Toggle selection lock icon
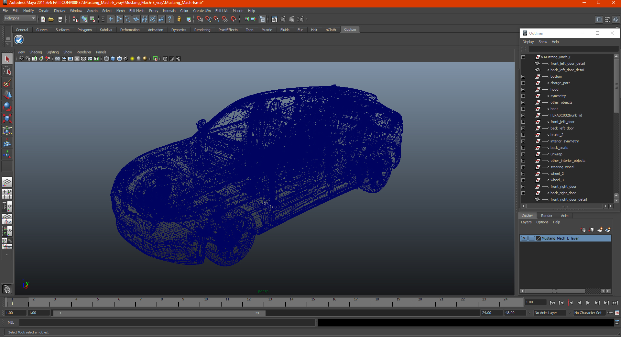This screenshot has width=621, height=337. (x=179, y=19)
